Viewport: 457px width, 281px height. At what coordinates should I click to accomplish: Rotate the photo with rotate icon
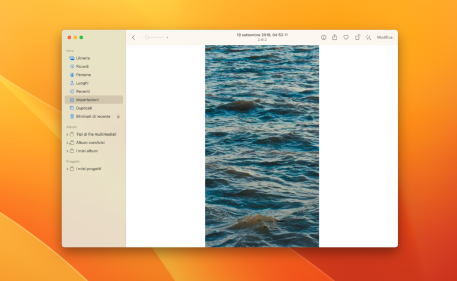(357, 37)
